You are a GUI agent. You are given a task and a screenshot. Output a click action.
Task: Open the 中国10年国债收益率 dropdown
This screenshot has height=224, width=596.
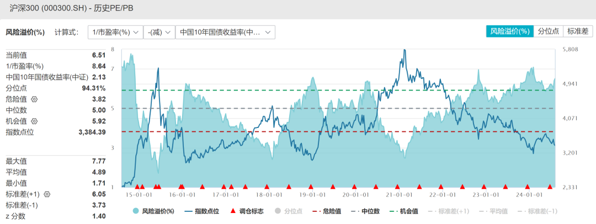click(225, 33)
